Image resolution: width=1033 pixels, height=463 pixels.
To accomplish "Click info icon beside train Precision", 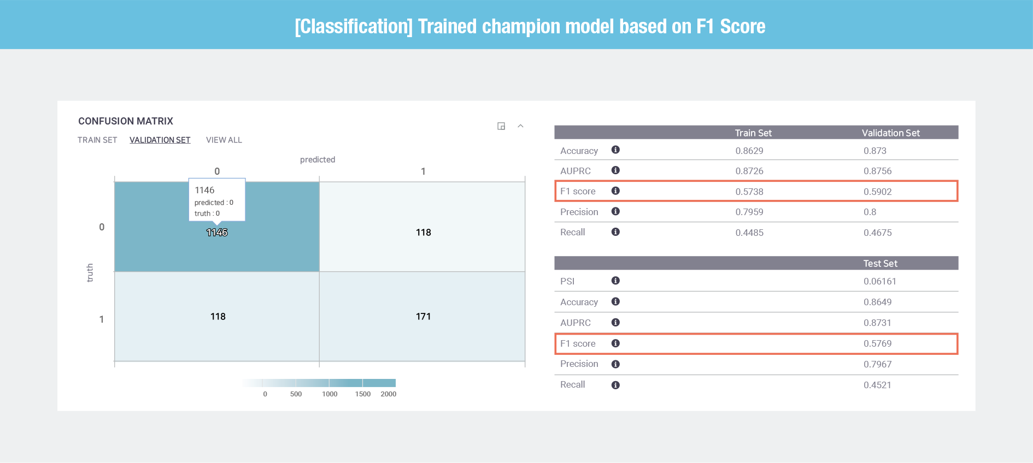I will coord(615,211).
